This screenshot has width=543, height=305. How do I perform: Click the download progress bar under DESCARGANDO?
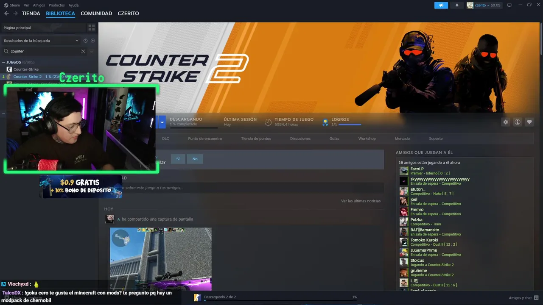(194, 128)
